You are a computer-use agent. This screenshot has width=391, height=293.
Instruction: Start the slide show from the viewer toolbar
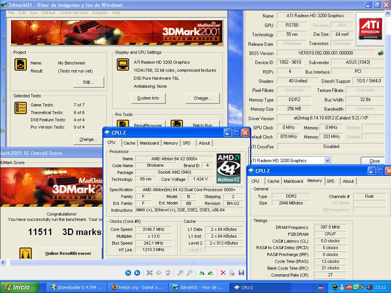168,273
